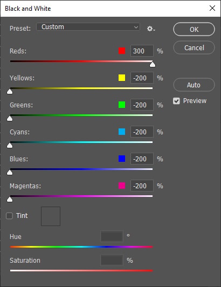The width and height of the screenshot is (221, 287).
Task: Click the Yellows slider handle
Action: 10,91
